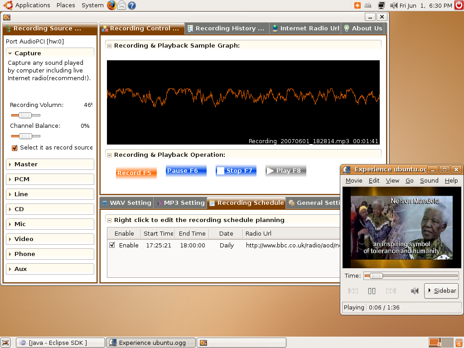Image resolution: width=464 pixels, height=348 pixels.
Task: Expand the Mic section
Action: 50,224
